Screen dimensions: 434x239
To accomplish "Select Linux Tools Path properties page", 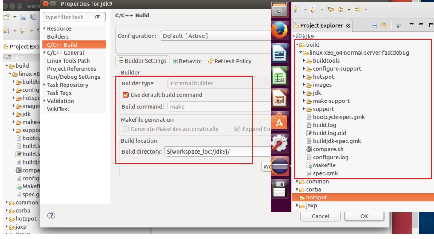I will pyautogui.click(x=68, y=61).
